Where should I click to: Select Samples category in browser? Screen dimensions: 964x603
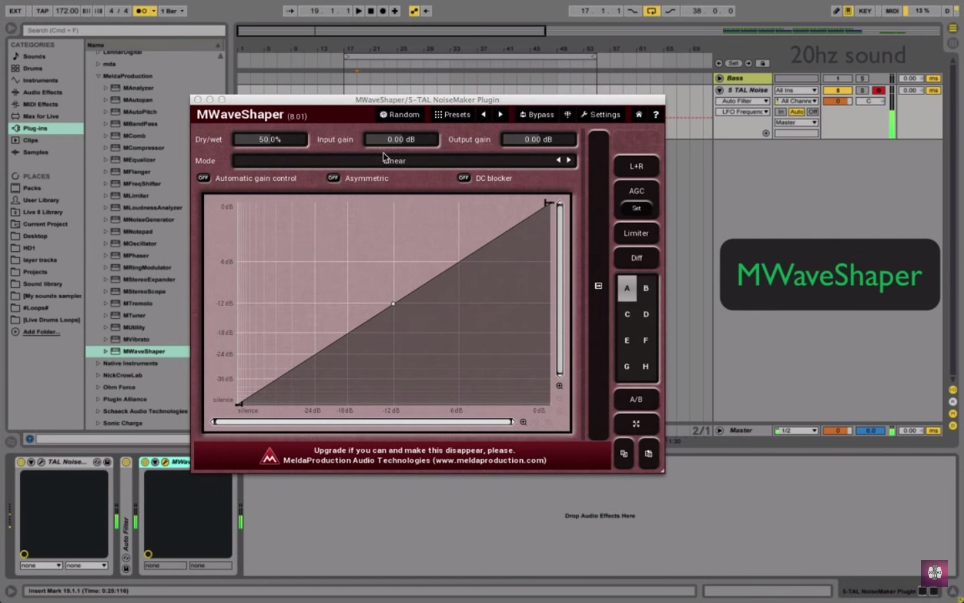pyautogui.click(x=46, y=152)
